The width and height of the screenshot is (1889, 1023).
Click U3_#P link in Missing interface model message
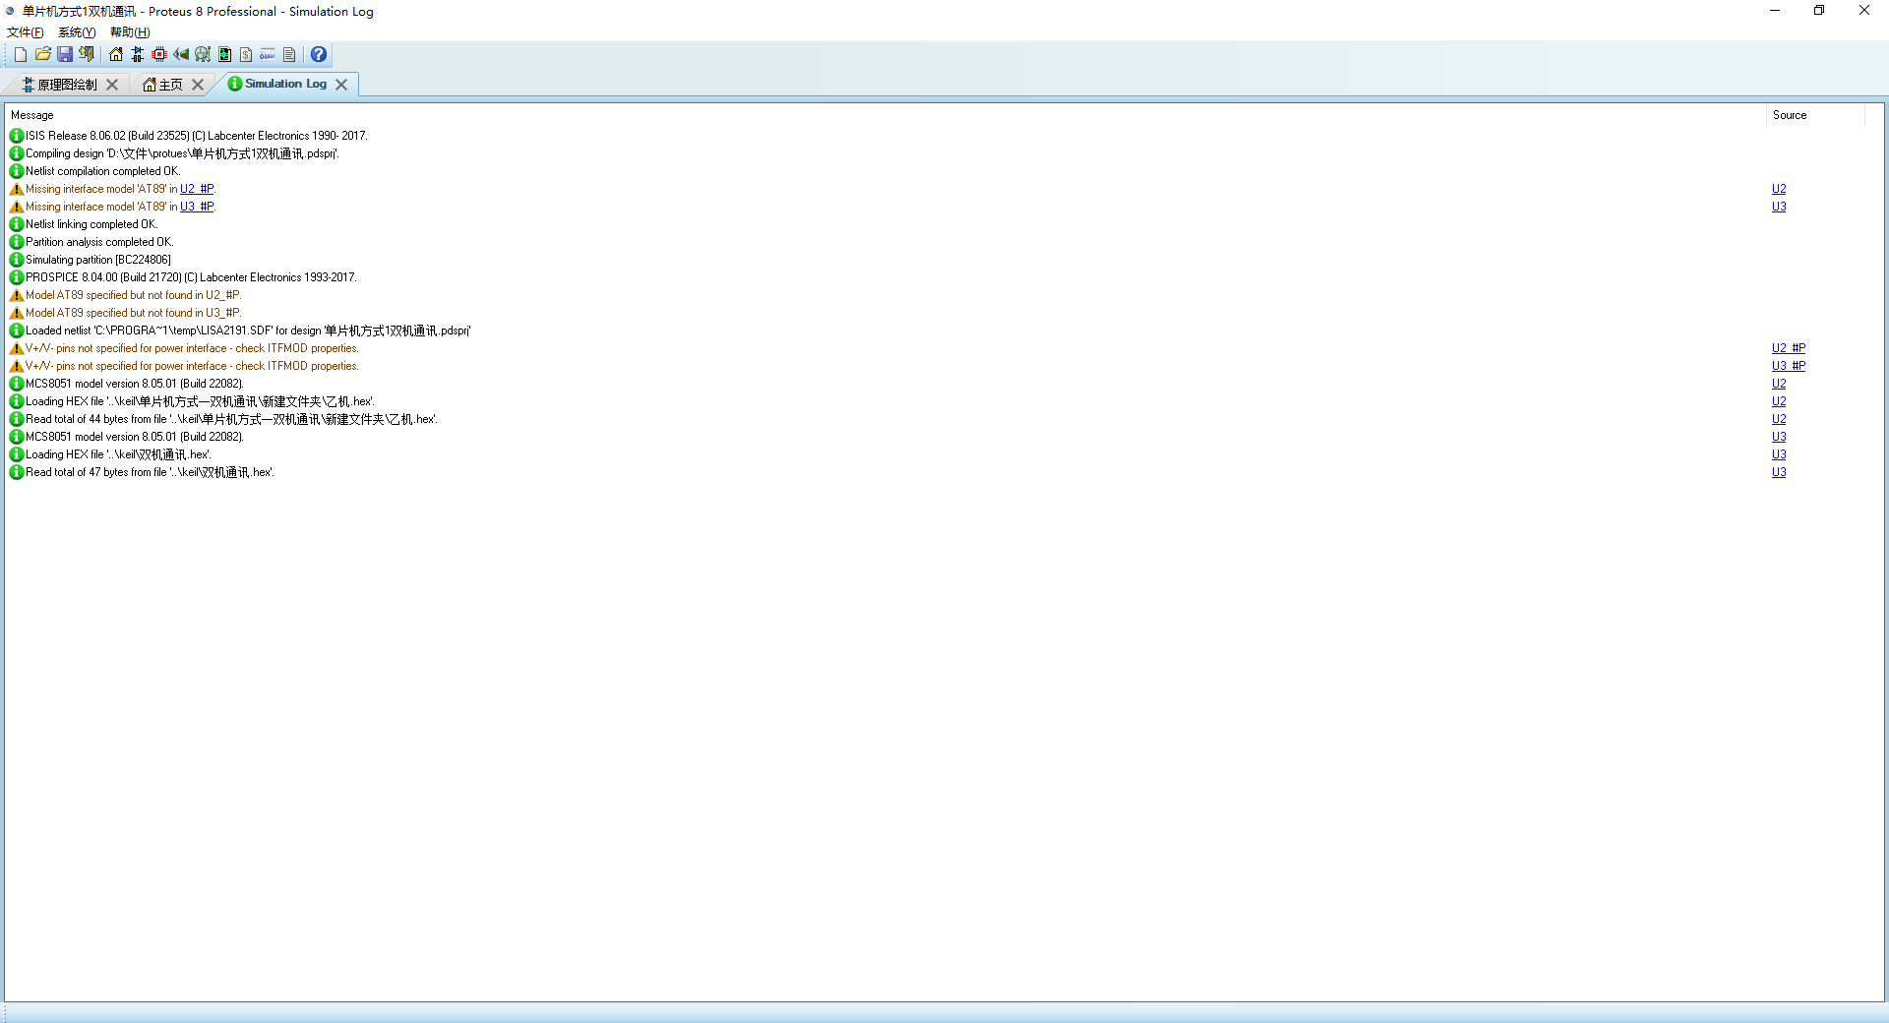[x=197, y=207]
